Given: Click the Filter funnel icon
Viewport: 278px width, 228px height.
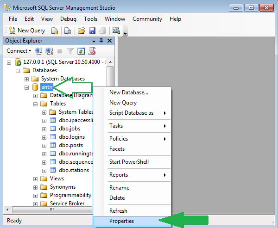Looking at the screenshot, I should coord(70,51).
